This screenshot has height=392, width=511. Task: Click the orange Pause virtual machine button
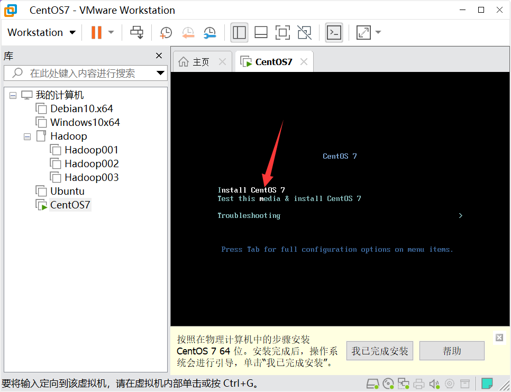[x=96, y=33]
